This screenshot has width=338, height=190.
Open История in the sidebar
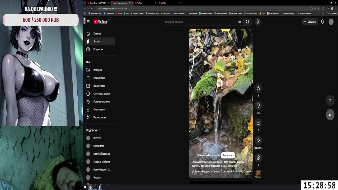click(x=100, y=70)
